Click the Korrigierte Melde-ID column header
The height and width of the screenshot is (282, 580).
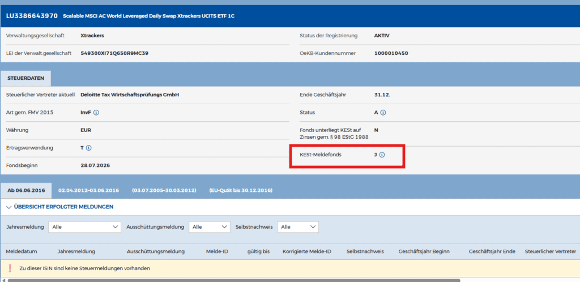(307, 251)
